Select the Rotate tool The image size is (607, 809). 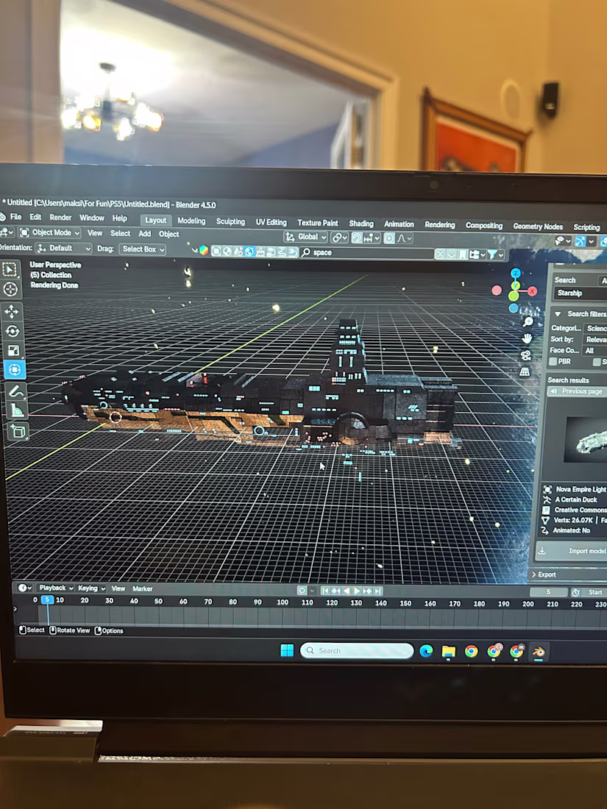pyautogui.click(x=13, y=331)
